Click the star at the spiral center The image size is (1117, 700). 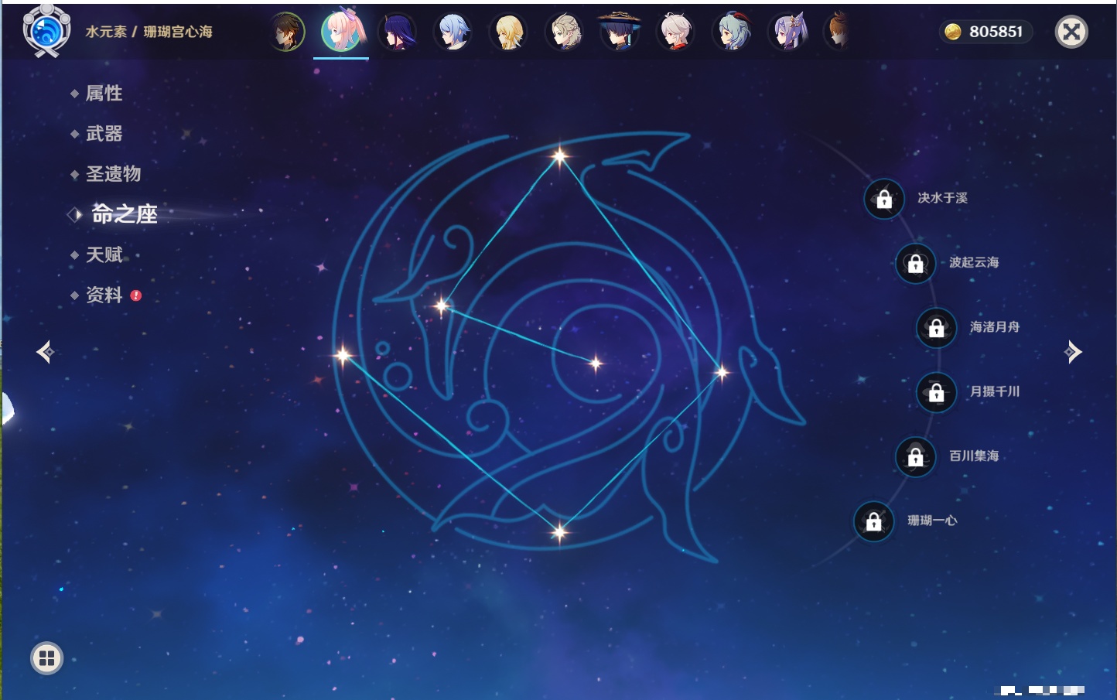[596, 363]
